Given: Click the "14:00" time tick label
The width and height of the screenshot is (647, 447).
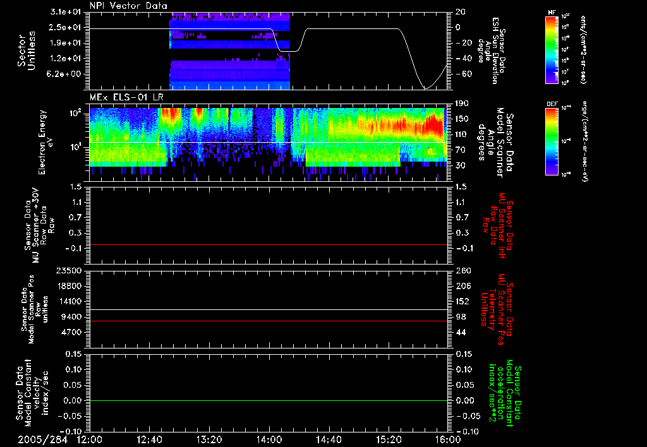Looking at the screenshot, I should [x=269, y=440].
